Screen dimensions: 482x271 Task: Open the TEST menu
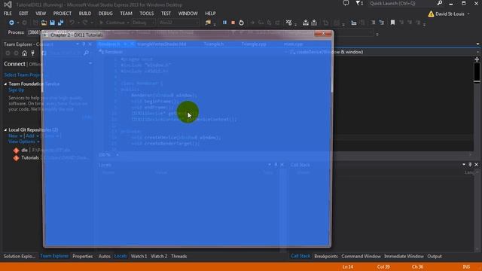tap(166, 14)
